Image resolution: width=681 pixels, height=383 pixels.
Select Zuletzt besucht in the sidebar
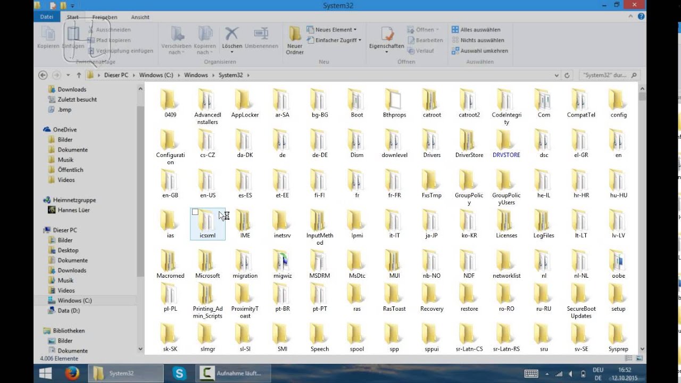77,99
